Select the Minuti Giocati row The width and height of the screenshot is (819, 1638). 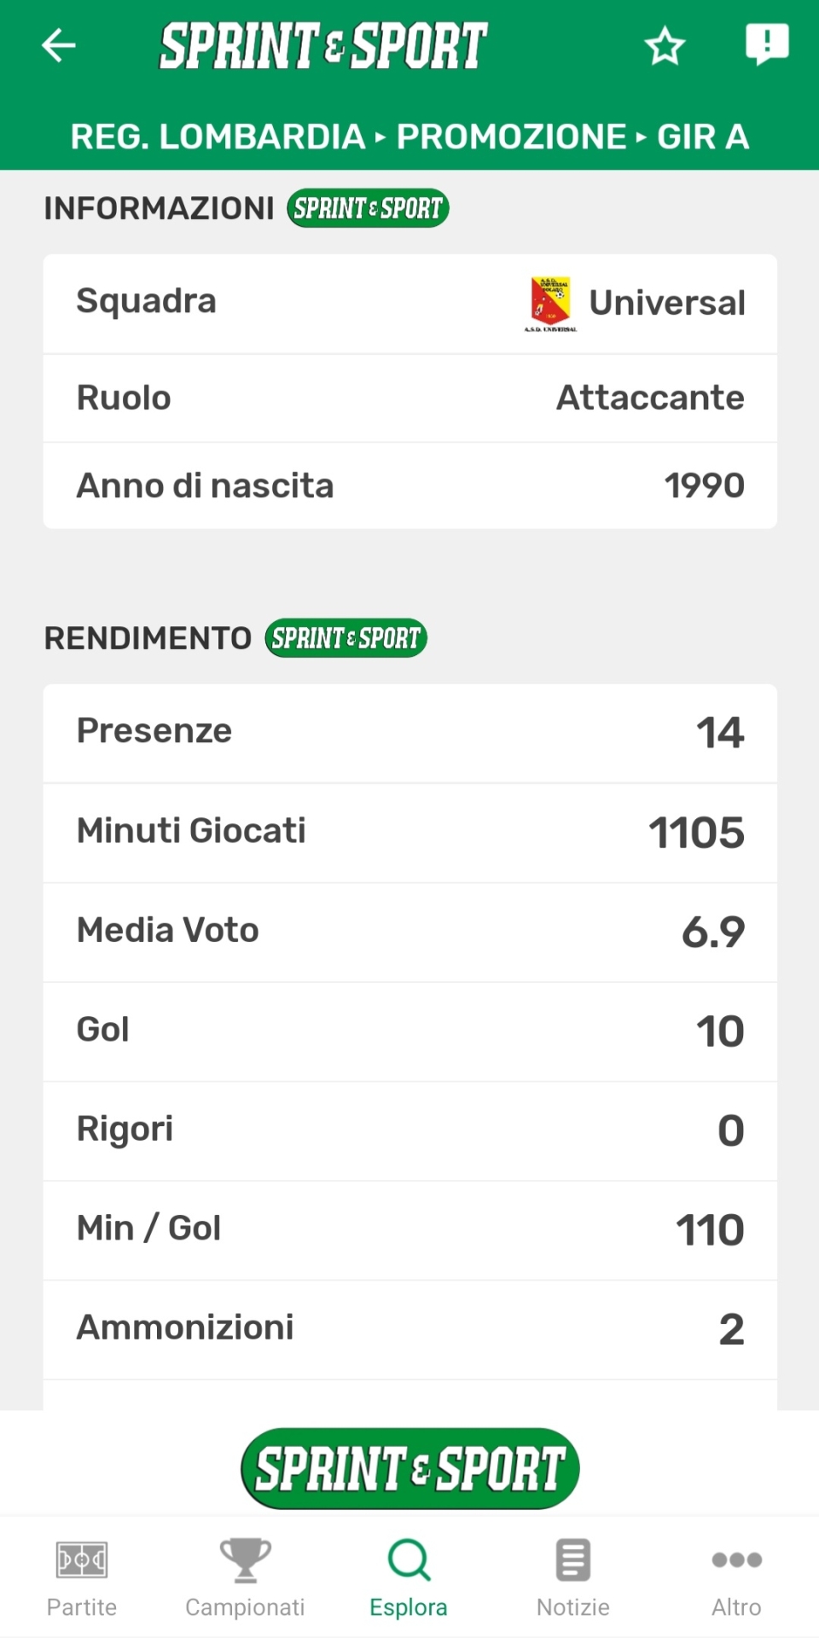coord(409,832)
